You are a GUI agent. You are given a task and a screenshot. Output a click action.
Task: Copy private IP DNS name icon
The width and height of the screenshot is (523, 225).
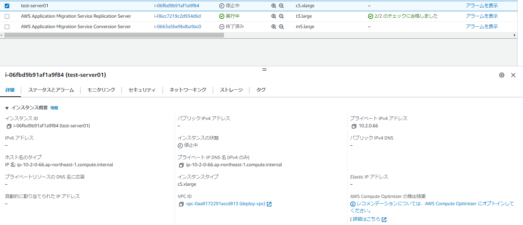pyautogui.click(x=181, y=165)
